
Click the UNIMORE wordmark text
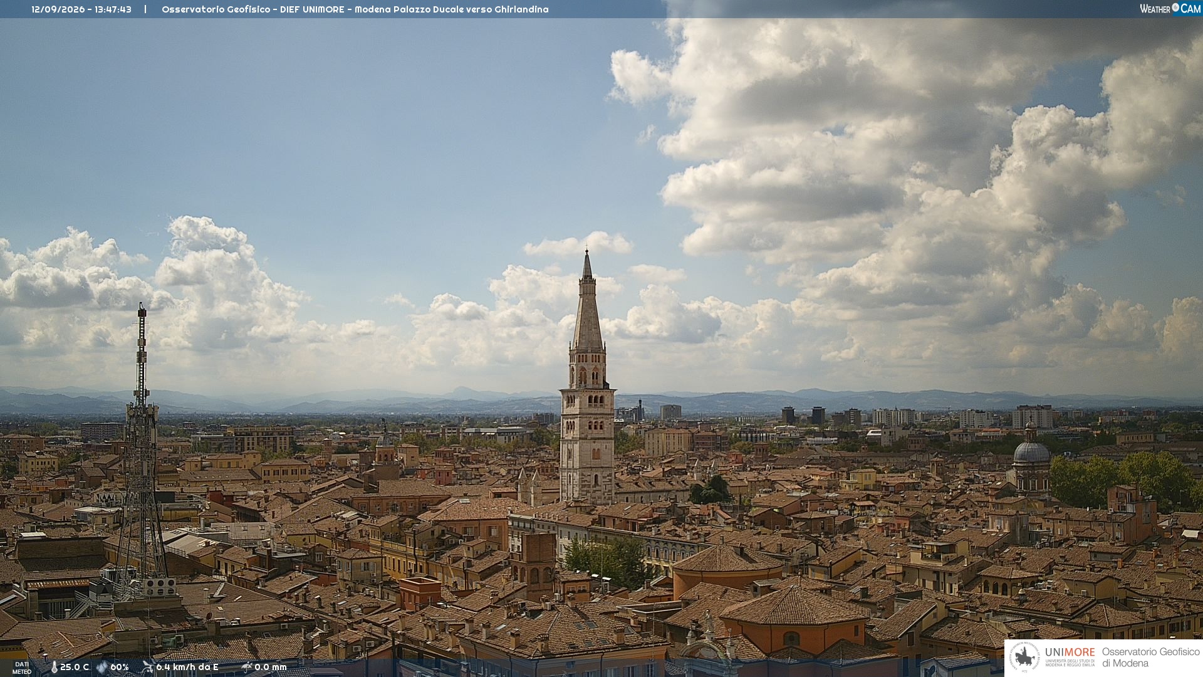(1070, 653)
